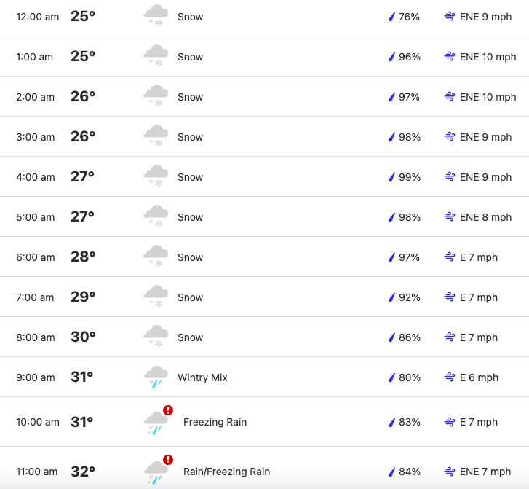Click the 97% precipitation at 2:00 am
Image resolution: width=529 pixels, height=489 pixels.
[409, 97]
